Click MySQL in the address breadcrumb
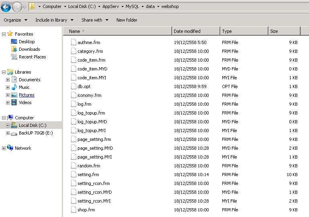Image resolution: width=309 pixels, height=217 pixels. [132, 6]
